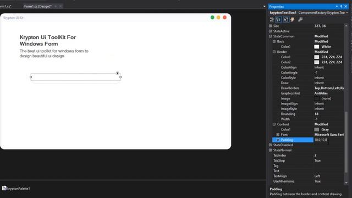Viewport: 352px width, 198px height.
Task: Open the document tabs overflow dropdown arrow
Action: (264, 6)
